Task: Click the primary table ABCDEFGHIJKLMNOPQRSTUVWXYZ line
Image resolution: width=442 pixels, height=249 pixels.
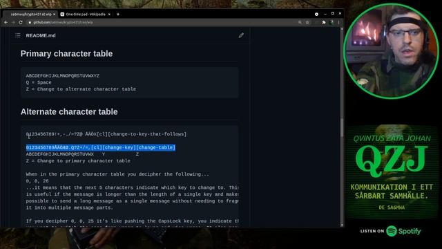Action: coord(63,76)
